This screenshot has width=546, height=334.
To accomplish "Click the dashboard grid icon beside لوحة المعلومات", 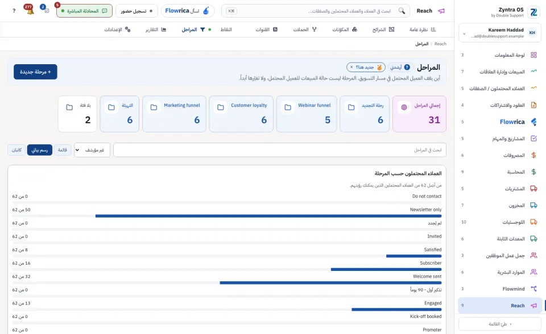I will click(533, 55).
